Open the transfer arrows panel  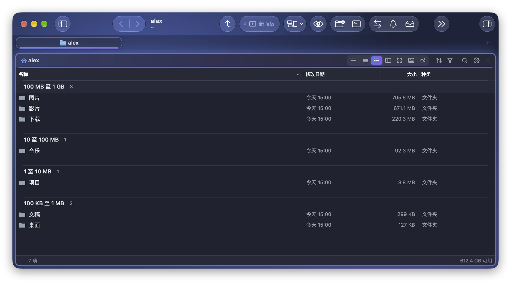coord(377,24)
